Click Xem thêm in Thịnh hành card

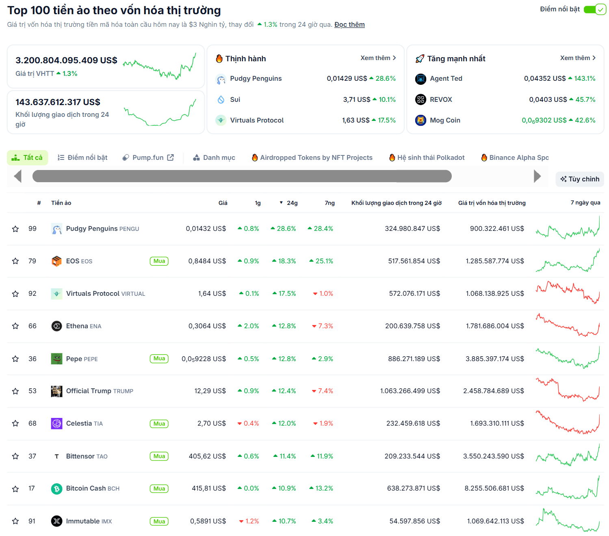coord(378,58)
